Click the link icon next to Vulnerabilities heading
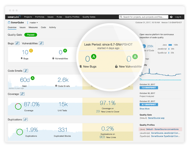The height and width of the screenshot is (151, 191). point(41,43)
